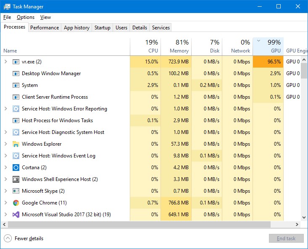Click the vertical scrollbar thumb
308x249 pixels.
click(304, 71)
